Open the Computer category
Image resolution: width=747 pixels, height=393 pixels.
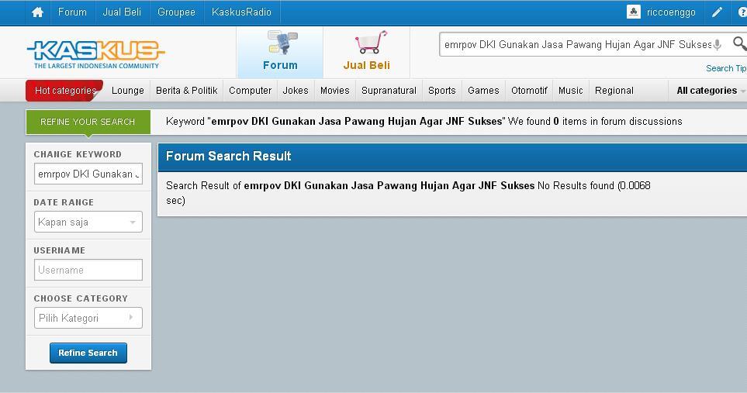[x=250, y=91]
